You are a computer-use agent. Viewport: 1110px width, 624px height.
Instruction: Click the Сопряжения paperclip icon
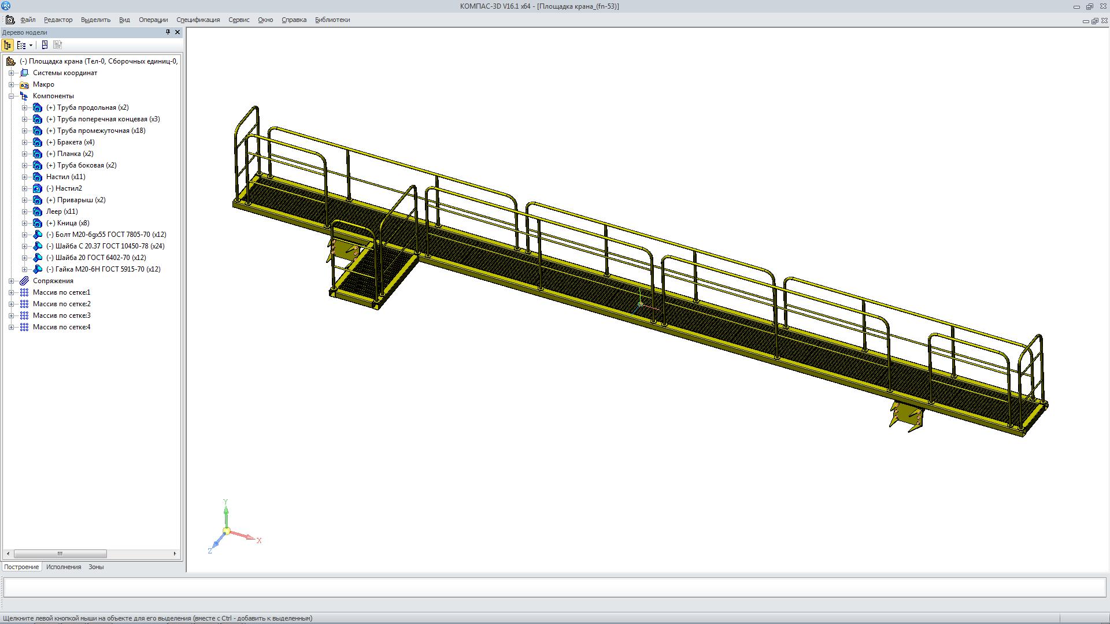24,281
